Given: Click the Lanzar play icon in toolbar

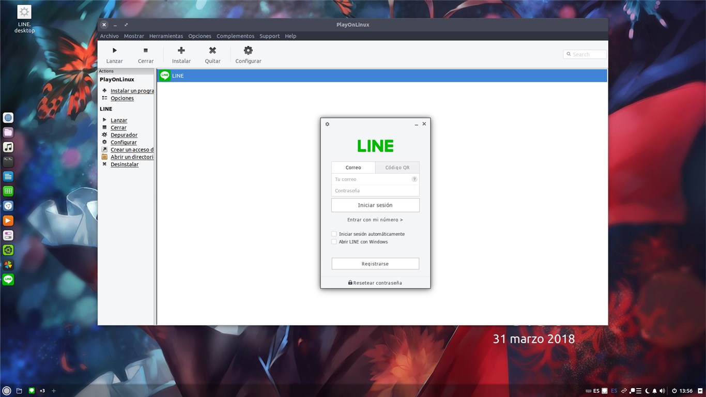Looking at the screenshot, I should coord(114,50).
